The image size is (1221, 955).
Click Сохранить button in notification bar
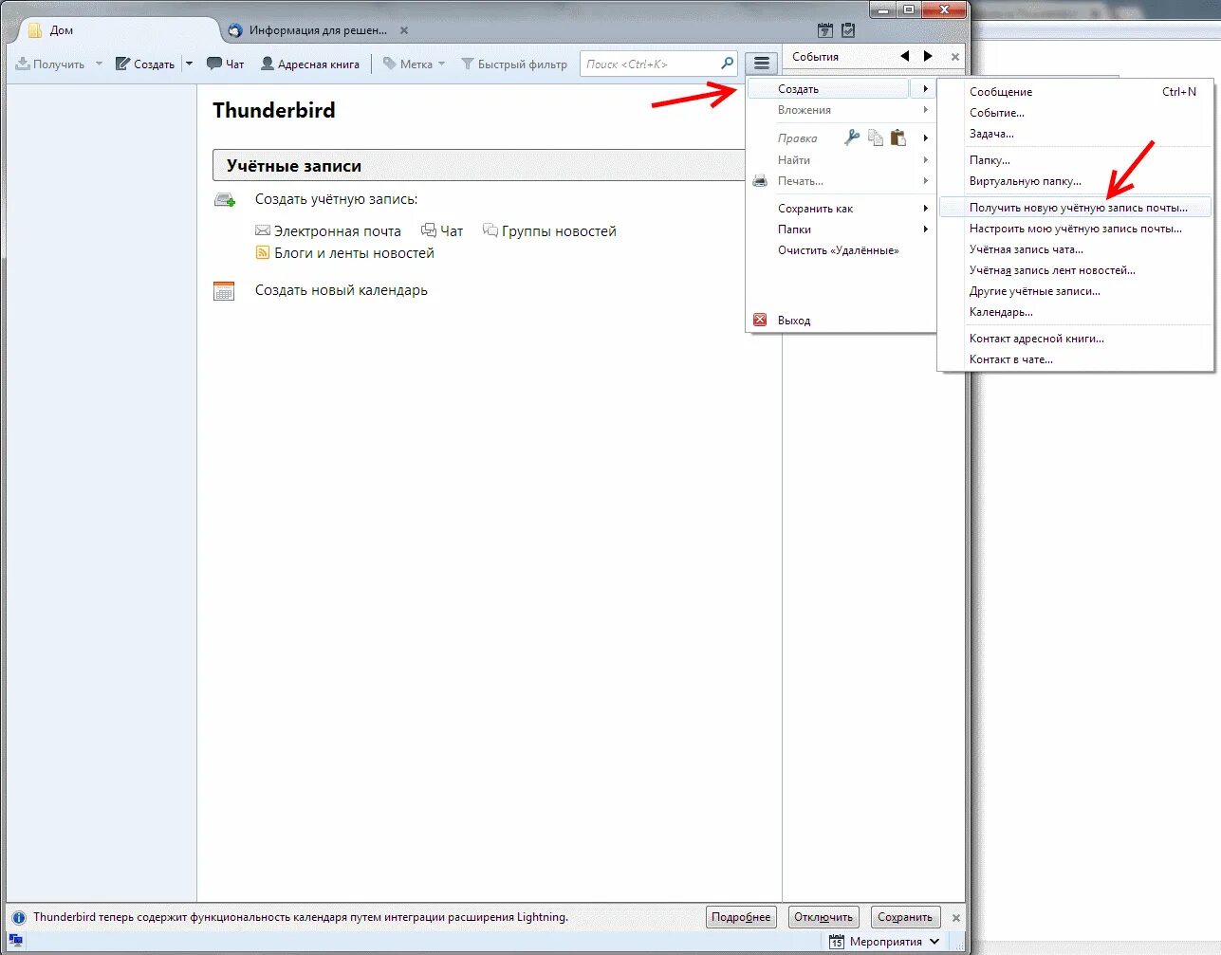coord(905,917)
